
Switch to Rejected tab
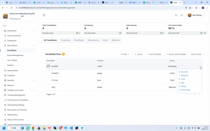[x=116, y=40]
